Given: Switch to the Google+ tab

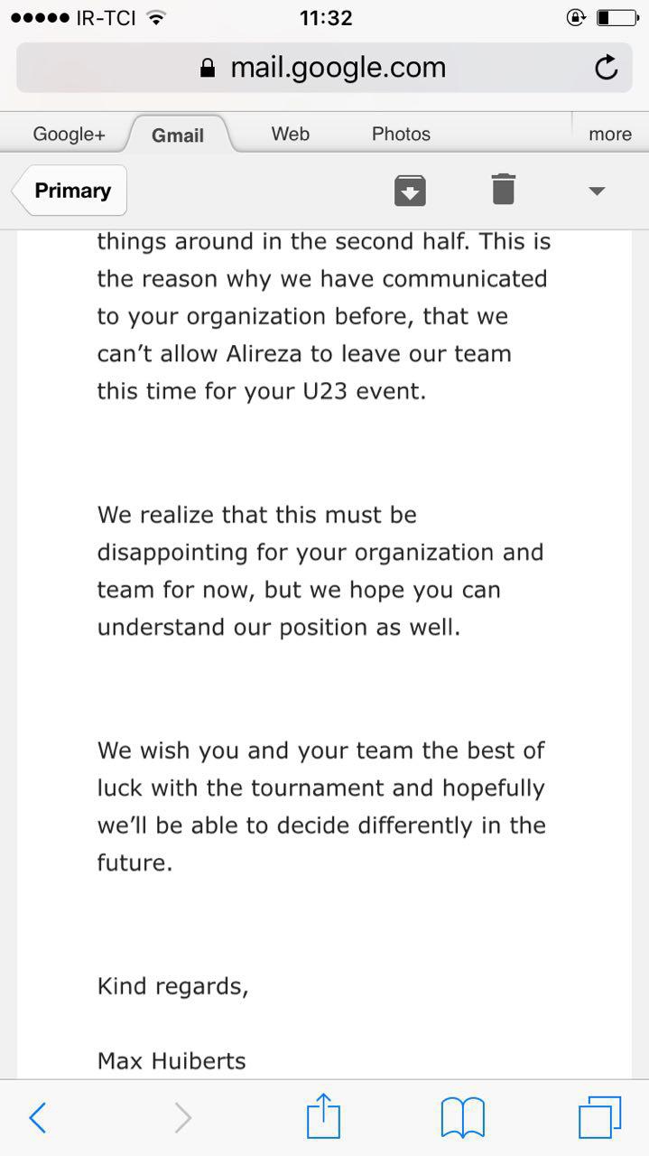Looking at the screenshot, I should click(x=69, y=135).
